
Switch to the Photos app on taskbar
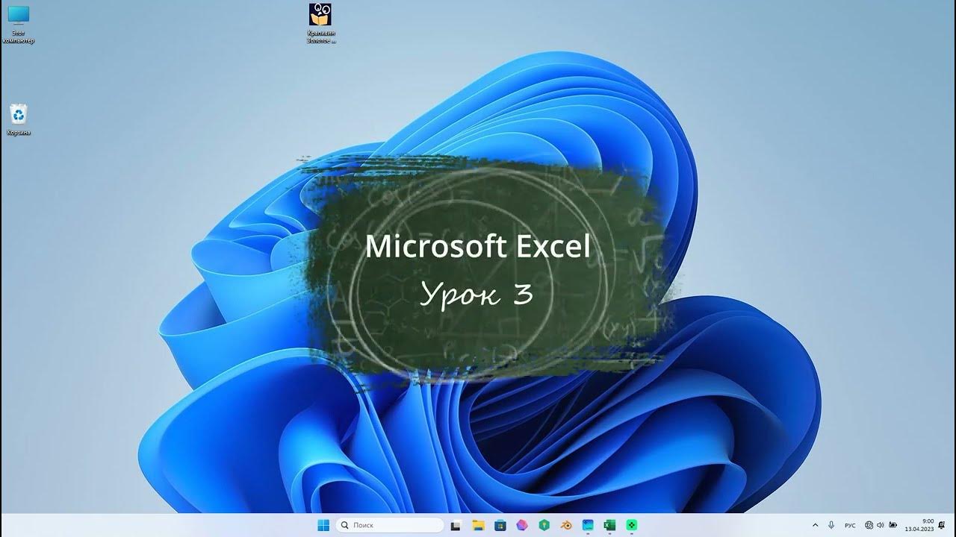pos(588,526)
